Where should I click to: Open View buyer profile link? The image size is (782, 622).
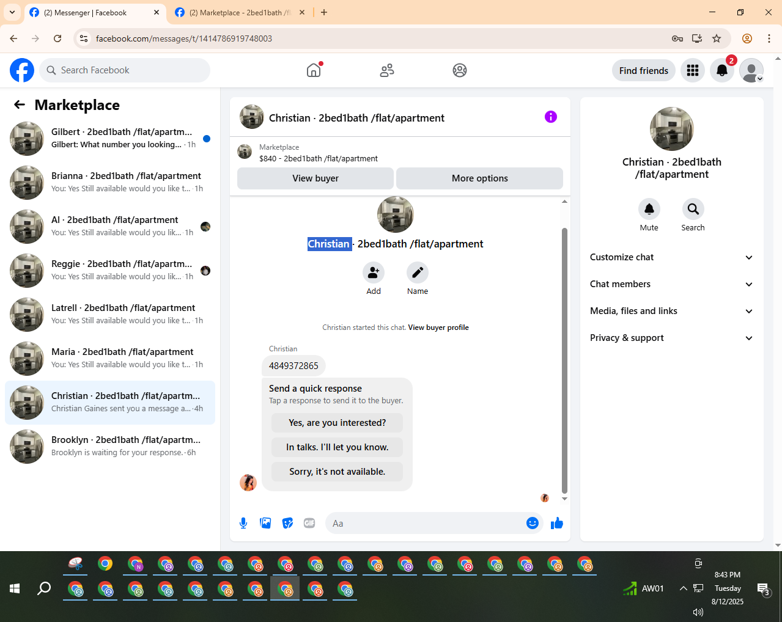point(438,327)
